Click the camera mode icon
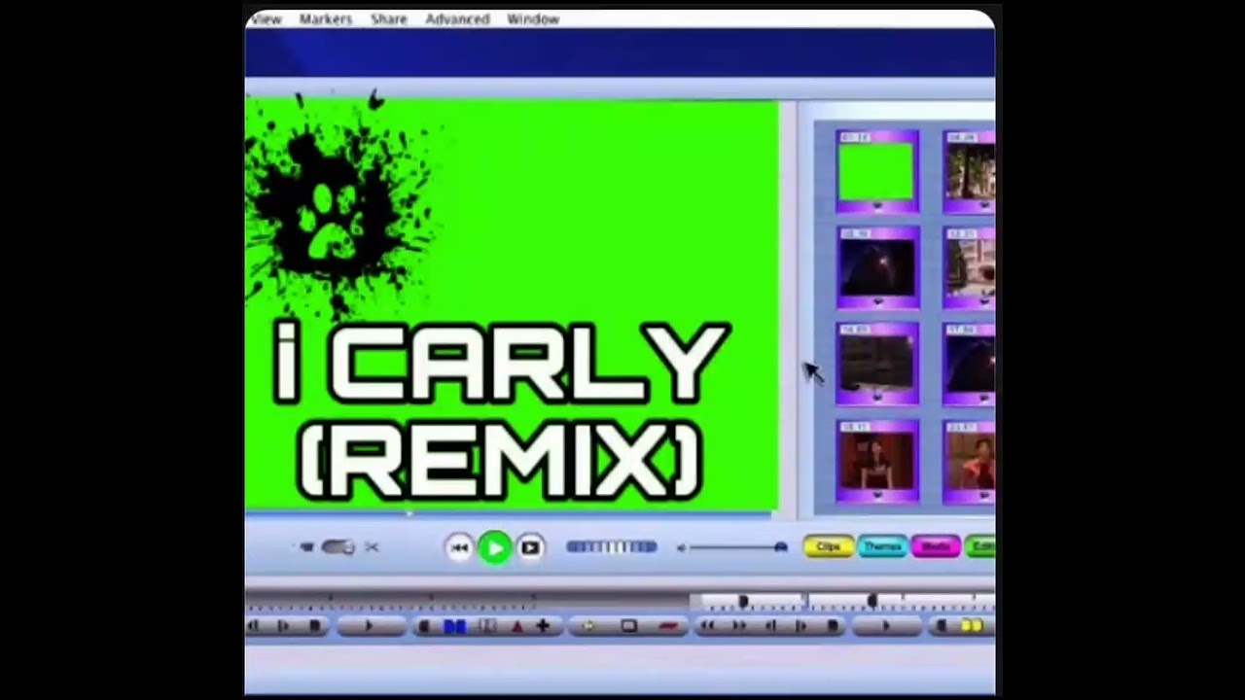1245x700 pixels. coord(306,547)
